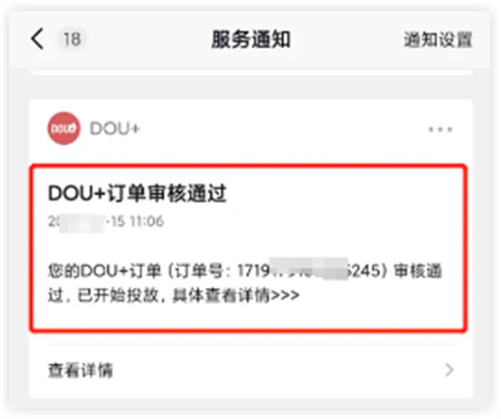
Task: Tap the previous notification card edge above
Action: (x=250, y=73)
